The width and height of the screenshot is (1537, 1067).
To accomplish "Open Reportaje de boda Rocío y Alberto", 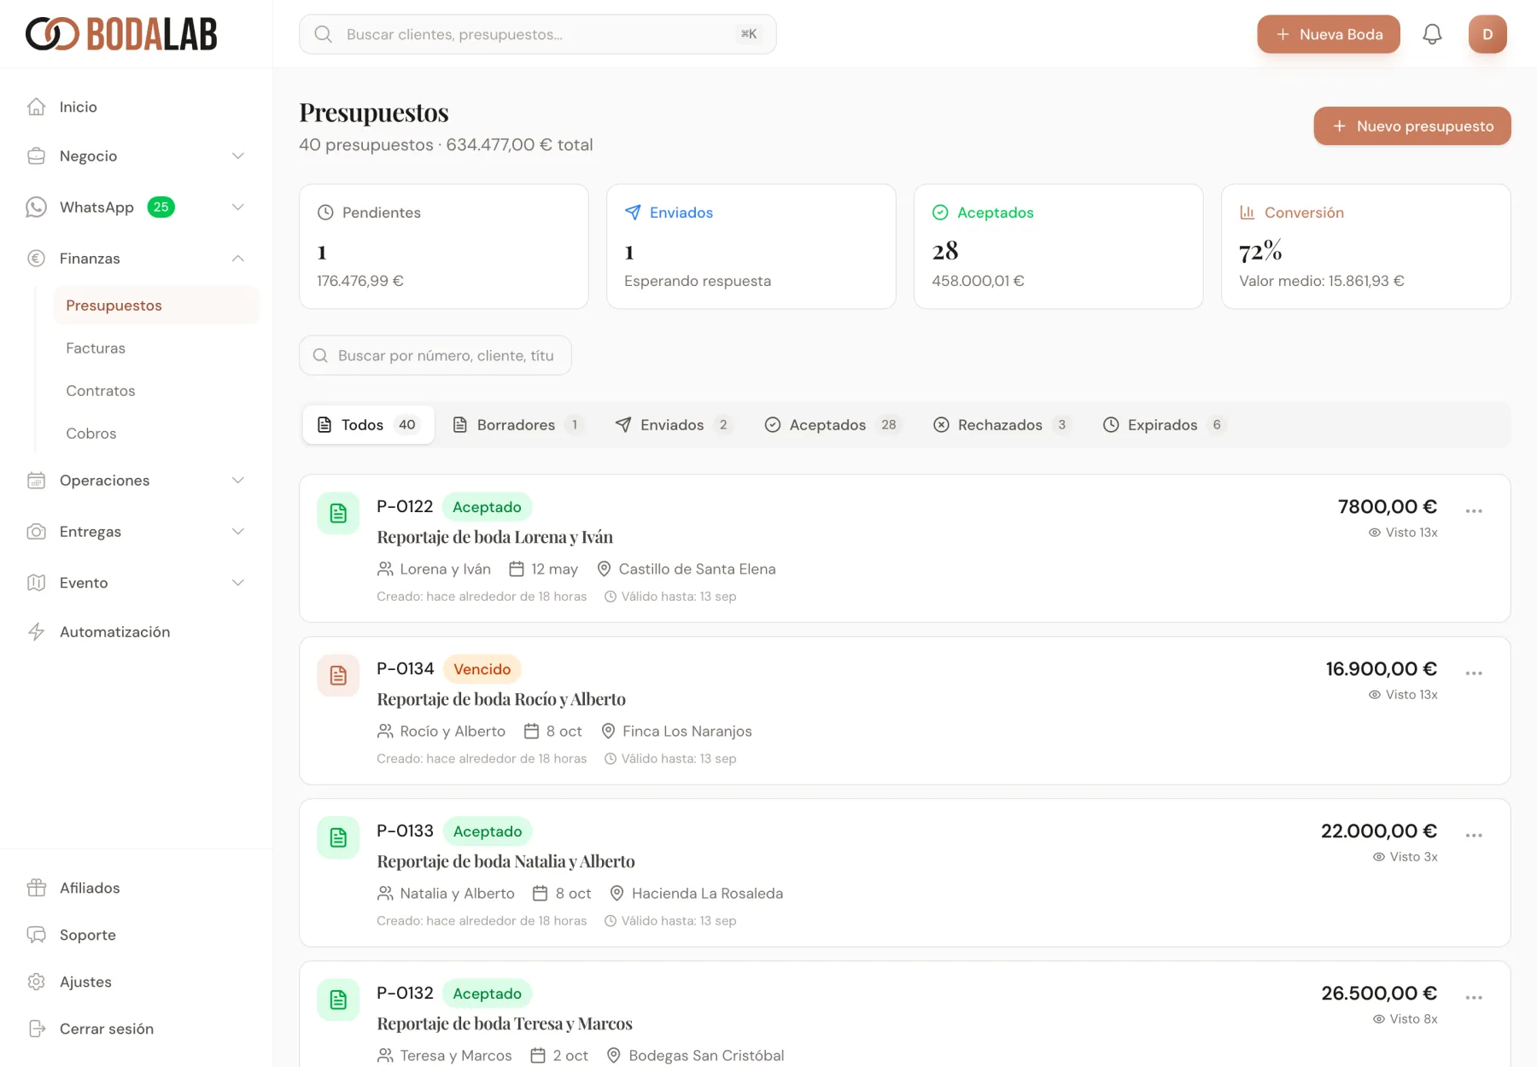I will [501, 699].
